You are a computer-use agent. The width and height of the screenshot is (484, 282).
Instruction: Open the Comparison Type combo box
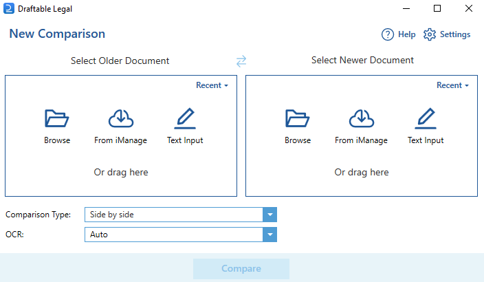coord(181,215)
